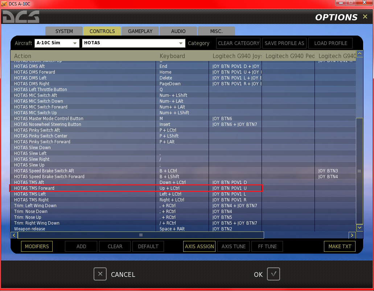374x291 pixels.
Task: Click the CLEAR CATEGORY button
Action: point(239,43)
